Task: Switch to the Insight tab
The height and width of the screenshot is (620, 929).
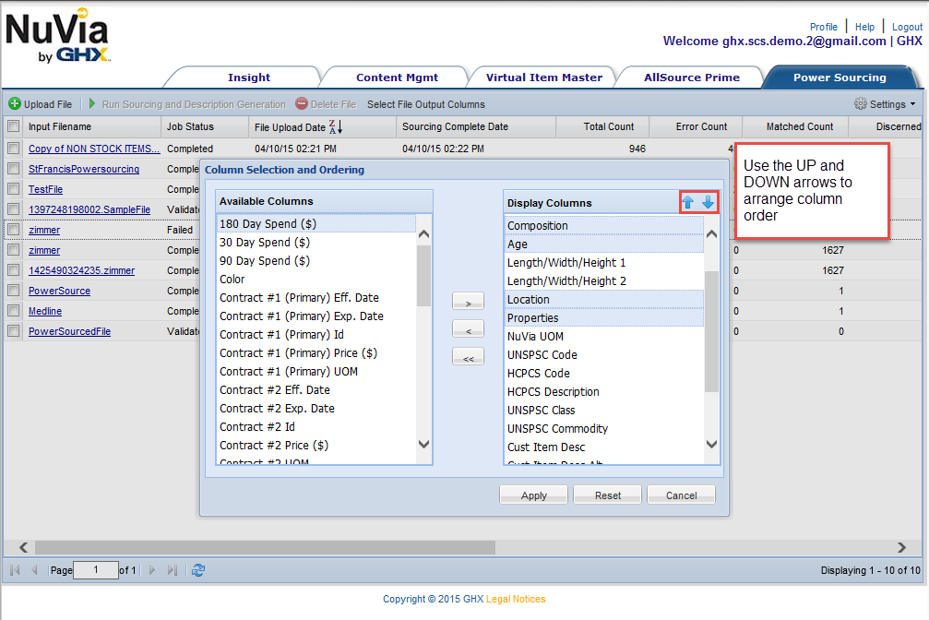Action: 249,77
